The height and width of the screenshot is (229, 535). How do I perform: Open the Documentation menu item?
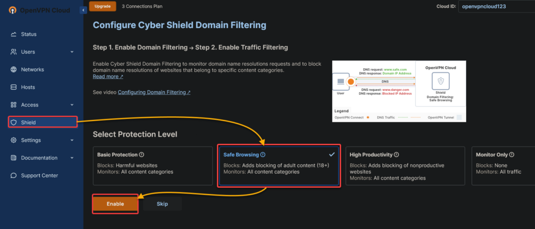[x=39, y=158]
